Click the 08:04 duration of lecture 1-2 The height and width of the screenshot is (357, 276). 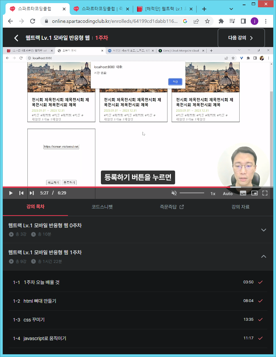click(x=248, y=301)
